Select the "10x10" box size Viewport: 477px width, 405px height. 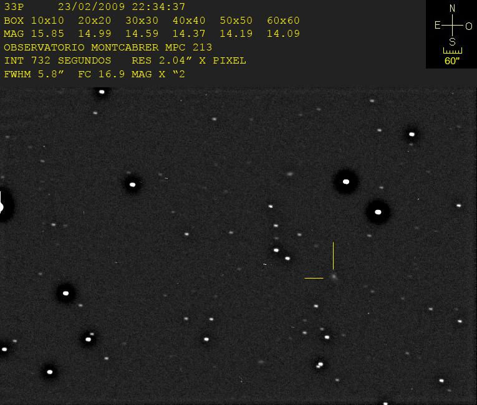pos(47,21)
